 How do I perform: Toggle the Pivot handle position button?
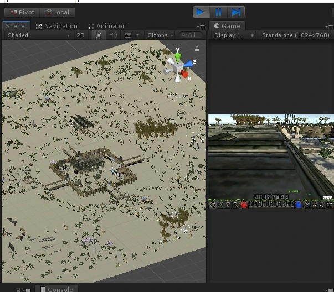[x=22, y=12]
